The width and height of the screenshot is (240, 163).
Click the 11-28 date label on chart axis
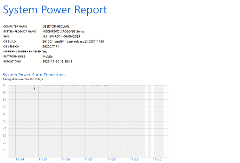(x=111, y=159)
